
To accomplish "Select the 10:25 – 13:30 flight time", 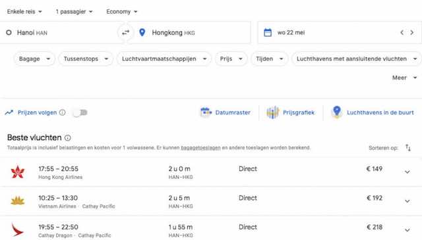I will point(58,198).
